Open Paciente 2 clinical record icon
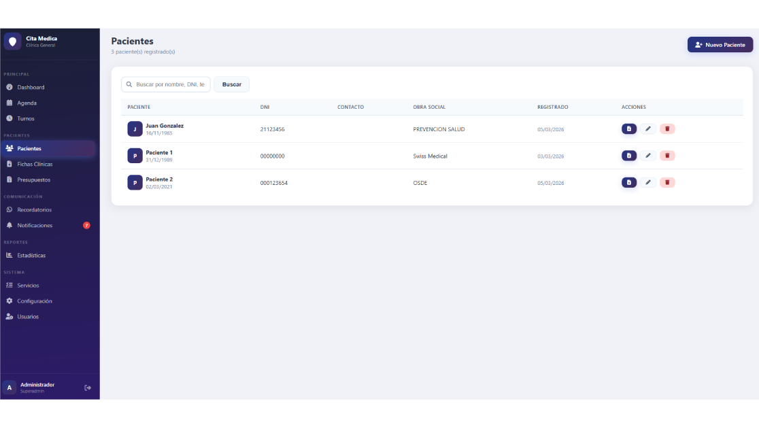759x427 pixels. [628, 182]
